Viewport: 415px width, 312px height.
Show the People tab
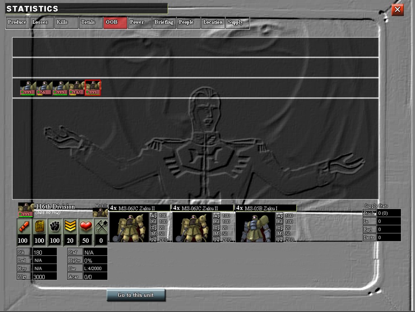pos(188,23)
